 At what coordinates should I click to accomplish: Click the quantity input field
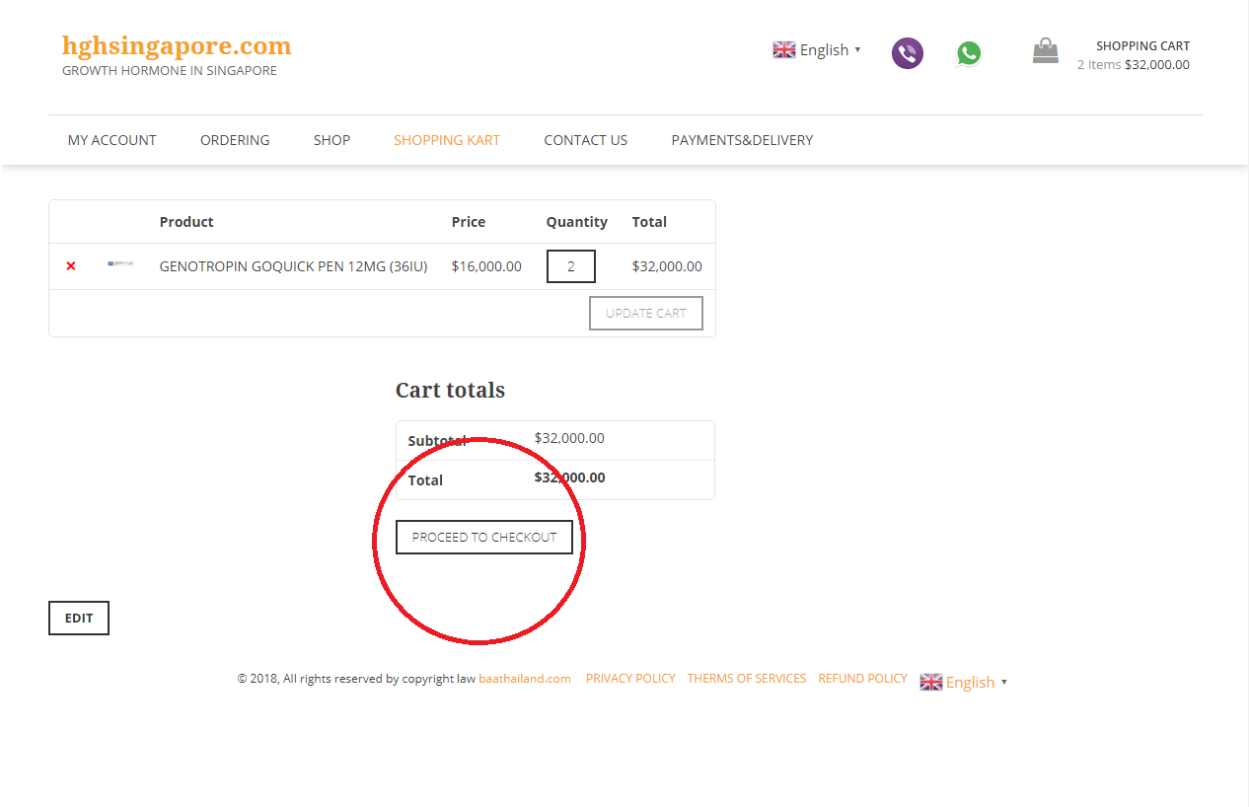(571, 266)
